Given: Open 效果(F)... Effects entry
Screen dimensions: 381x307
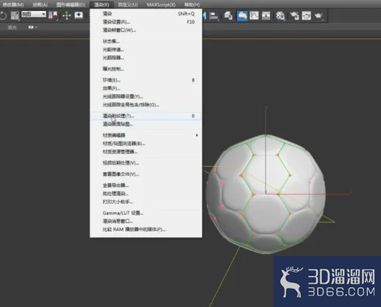Looking at the screenshot, I should click(146, 88).
